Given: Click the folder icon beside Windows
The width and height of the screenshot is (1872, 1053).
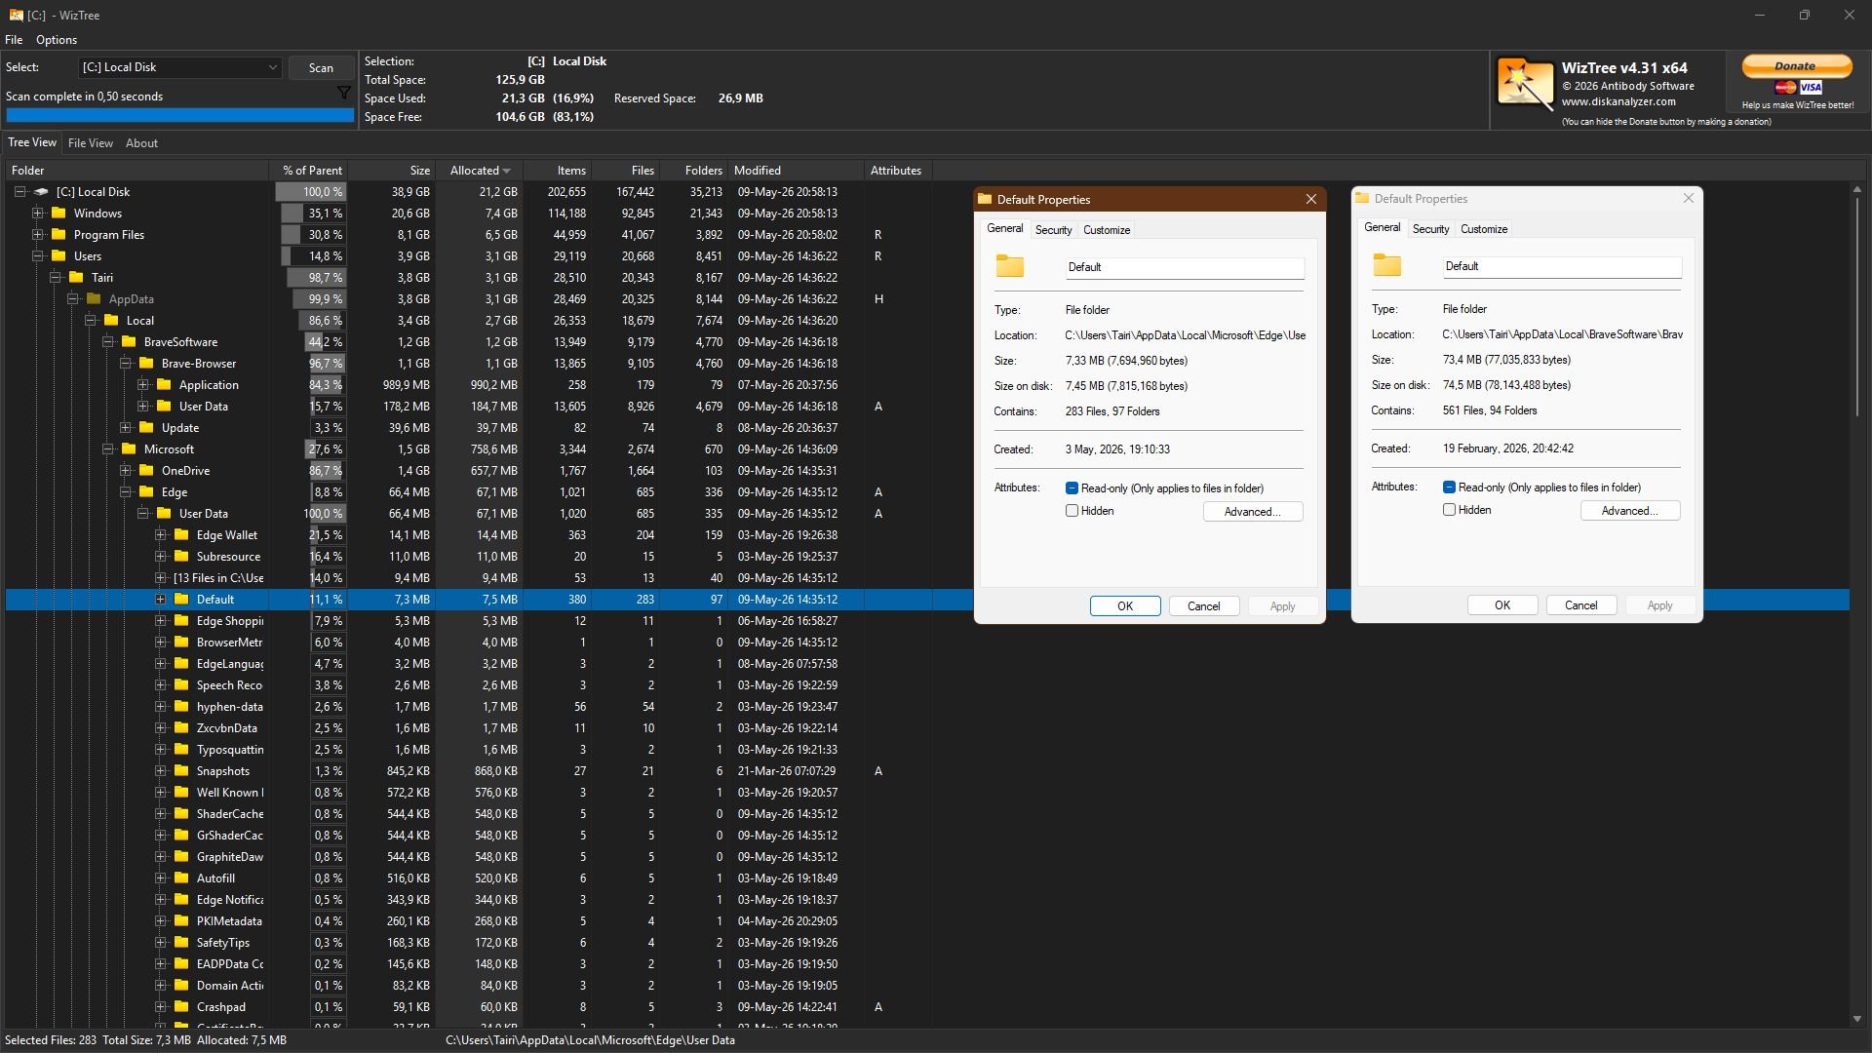Looking at the screenshot, I should (58, 213).
